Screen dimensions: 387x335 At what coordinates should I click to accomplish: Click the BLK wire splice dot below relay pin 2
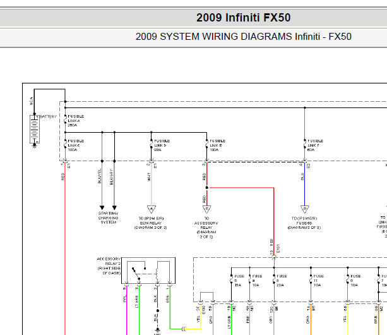pyautogui.click(x=157, y=310)
